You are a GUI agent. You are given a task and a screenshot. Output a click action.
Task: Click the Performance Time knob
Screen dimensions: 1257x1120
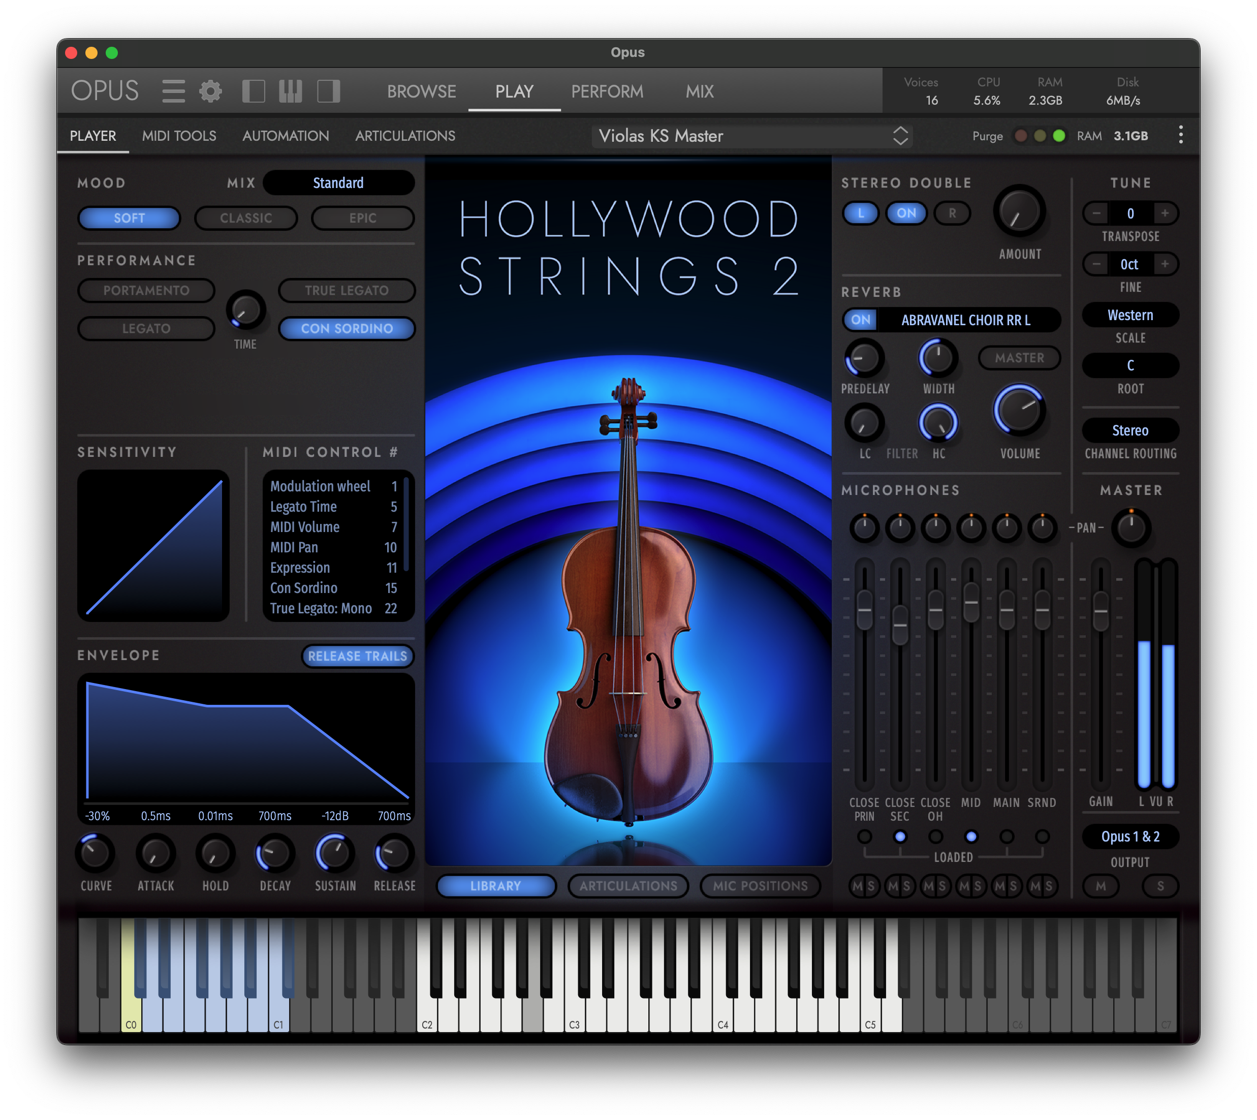click(245, 309)
